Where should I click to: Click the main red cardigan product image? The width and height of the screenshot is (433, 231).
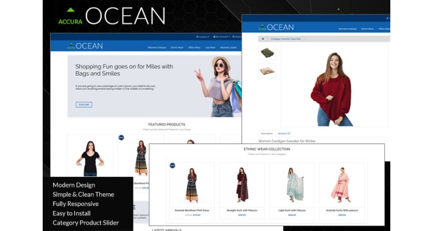[334, 86]
